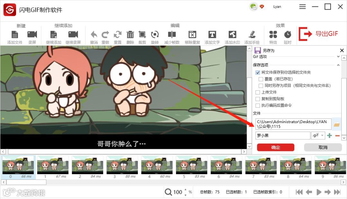Select the Rotate (旋转) tool
The image size is (347, 199).
pyautogui.click(x=155, y=35)
